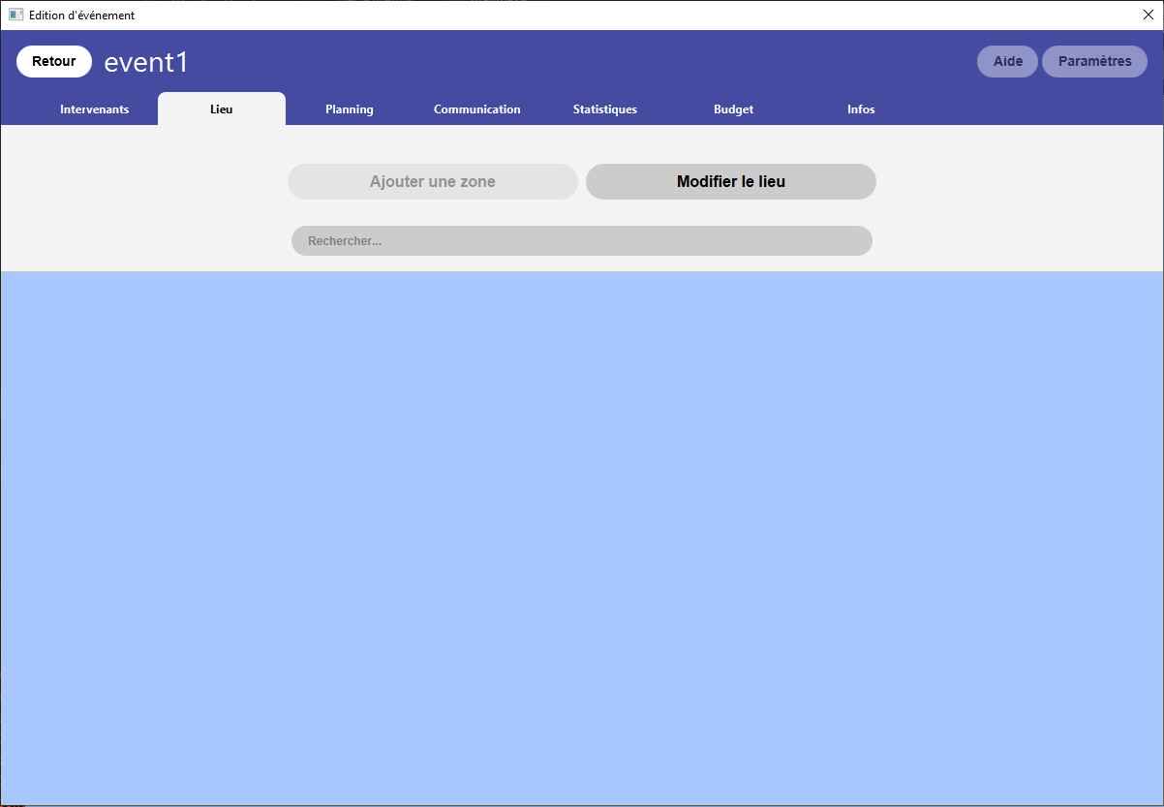Switch to the Communication tab

point(477,109)
